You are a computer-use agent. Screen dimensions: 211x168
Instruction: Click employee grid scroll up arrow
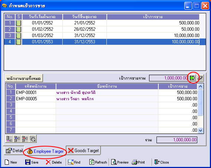click(201, 86)
